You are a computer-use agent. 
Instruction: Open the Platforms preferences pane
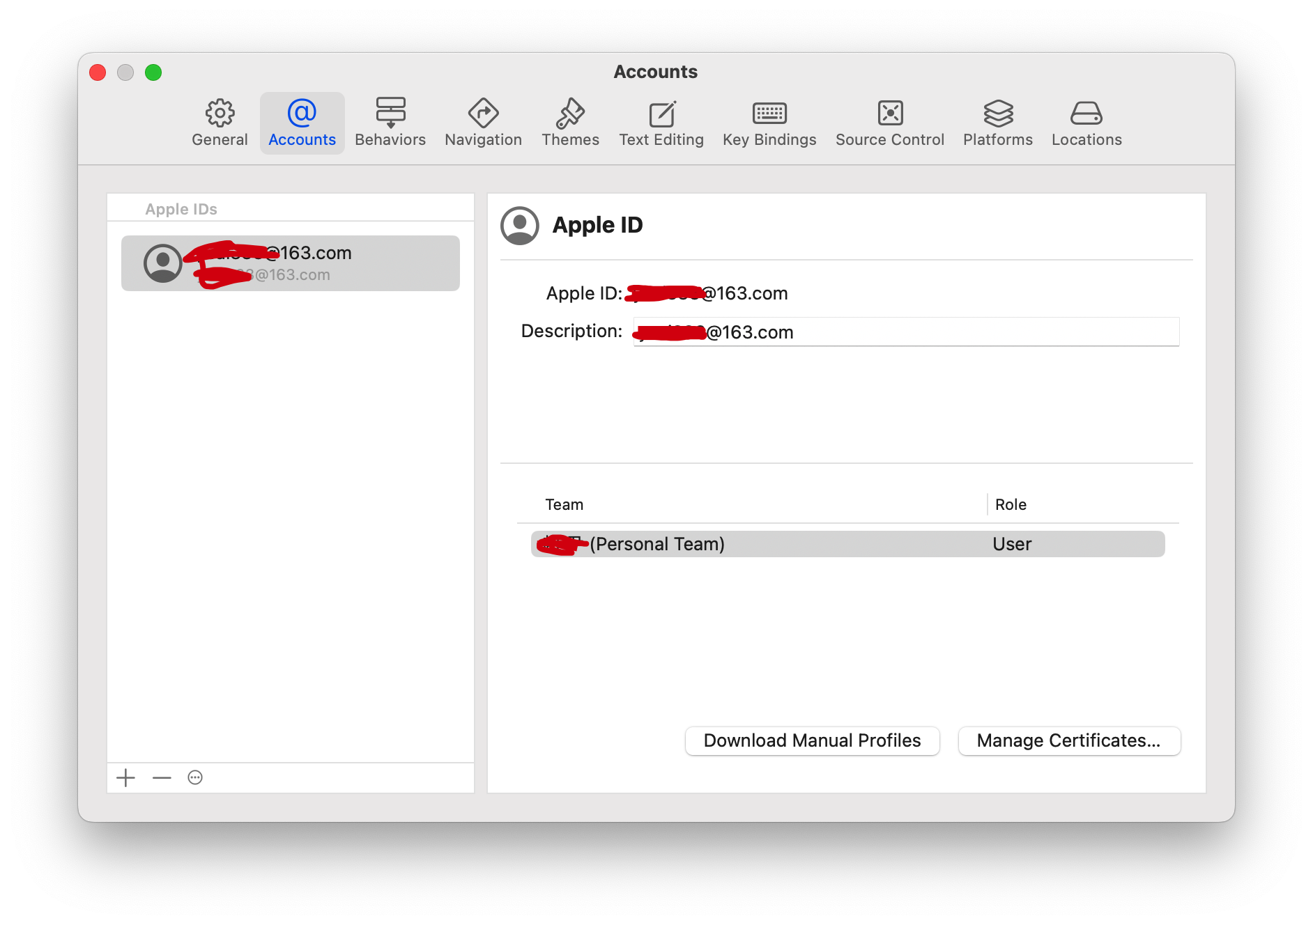click(x=998, y=123)
